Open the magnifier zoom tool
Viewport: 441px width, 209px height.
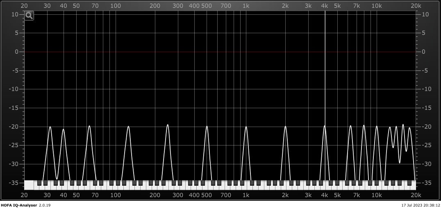click(x=29, y=16)
